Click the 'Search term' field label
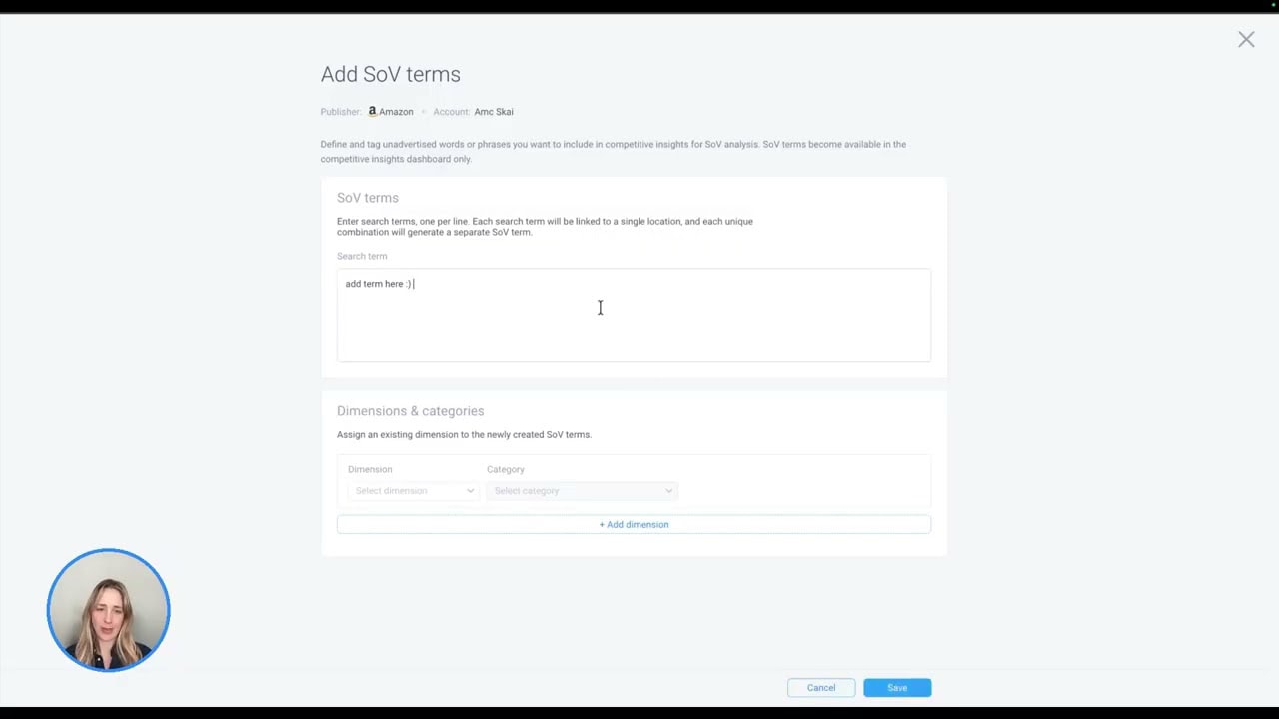Screen dimensions: 1279x719 (x=362, y=256)
